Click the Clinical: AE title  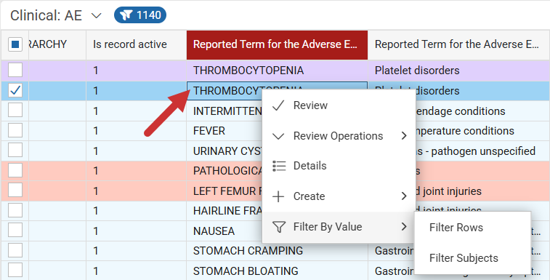[x=46, y=15]
